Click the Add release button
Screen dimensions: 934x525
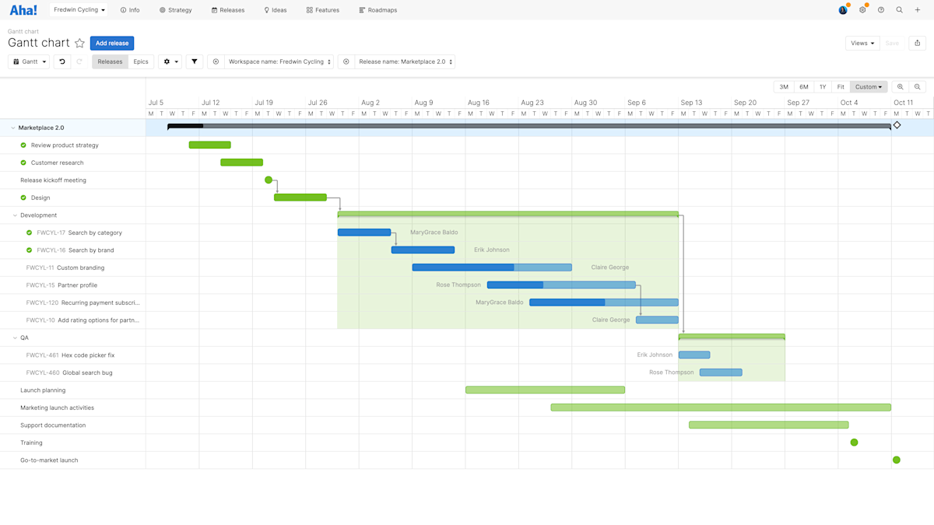click(x=112, y=43)
